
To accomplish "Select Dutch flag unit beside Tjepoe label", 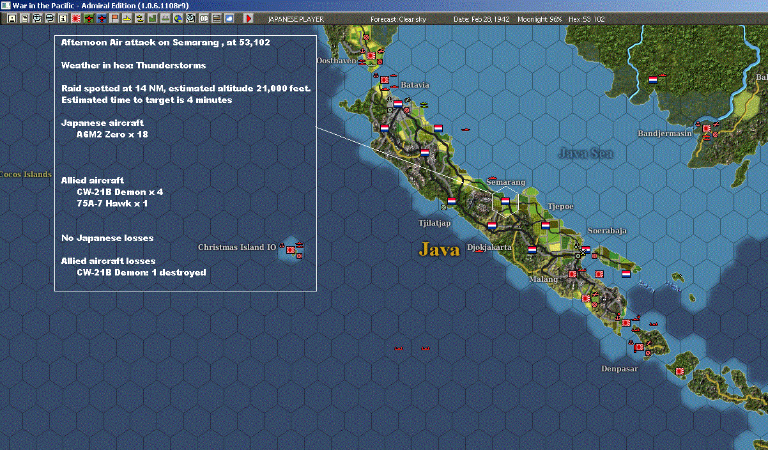I will tap(545, 225).
